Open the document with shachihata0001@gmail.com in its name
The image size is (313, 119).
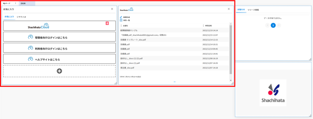[x=144, y=35]
